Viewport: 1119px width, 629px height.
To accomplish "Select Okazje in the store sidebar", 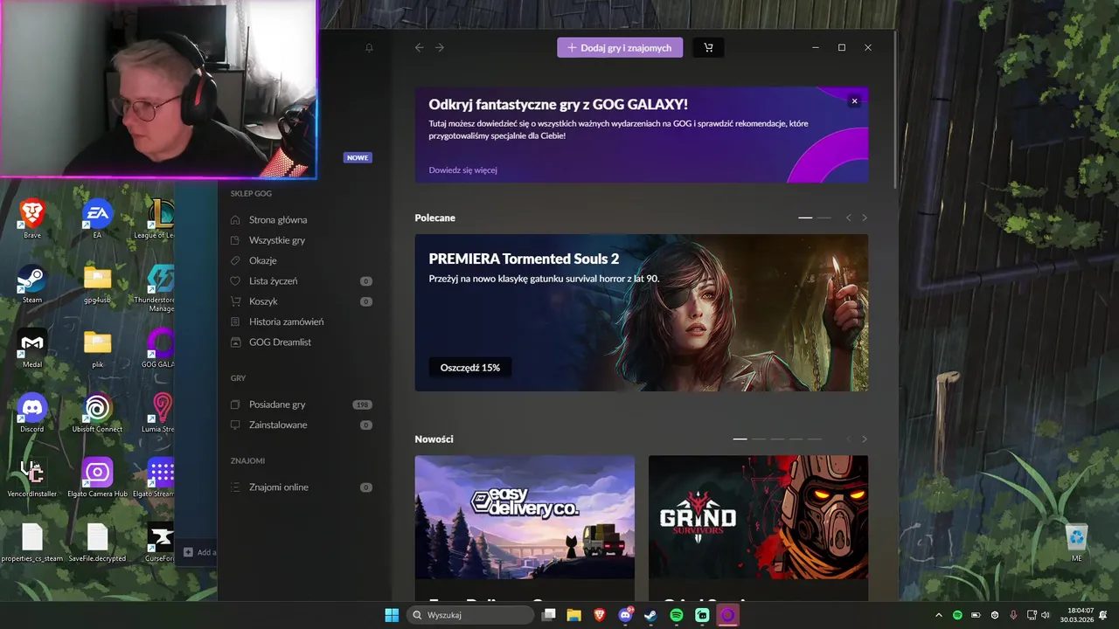I will [x=262, y=260].
